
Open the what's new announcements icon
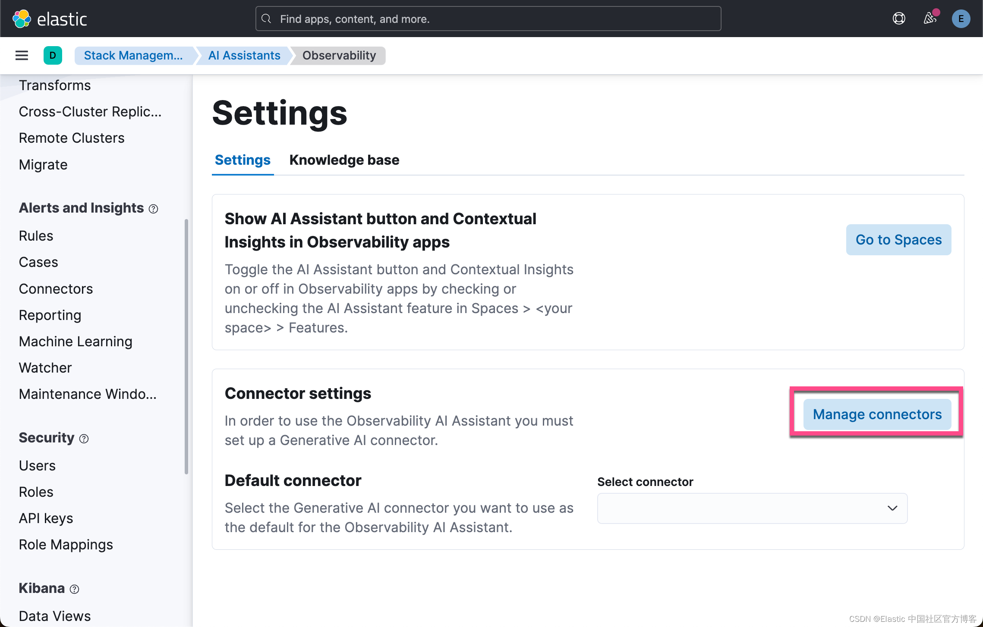pos(930,19)
